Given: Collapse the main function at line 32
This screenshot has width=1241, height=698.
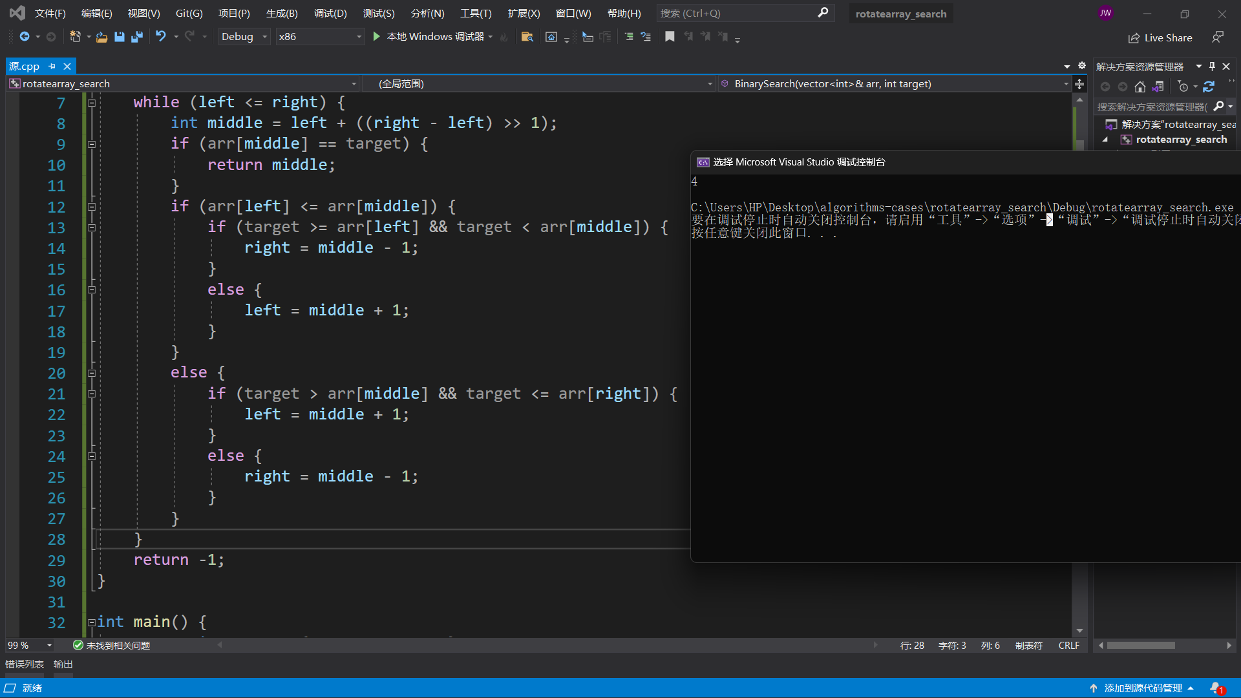Looking at the screenshot, I should (x=92, y=622).
